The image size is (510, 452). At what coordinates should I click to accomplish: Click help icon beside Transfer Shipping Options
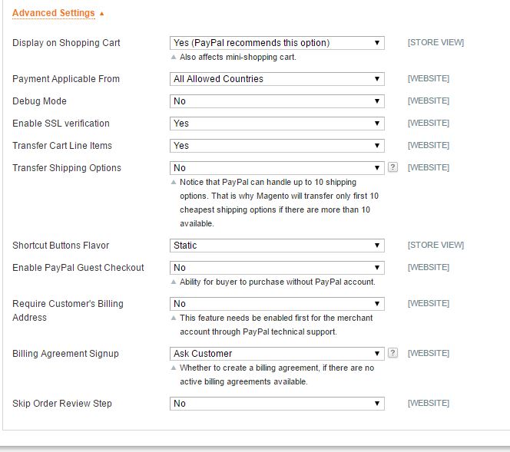(x=392, y=167)
